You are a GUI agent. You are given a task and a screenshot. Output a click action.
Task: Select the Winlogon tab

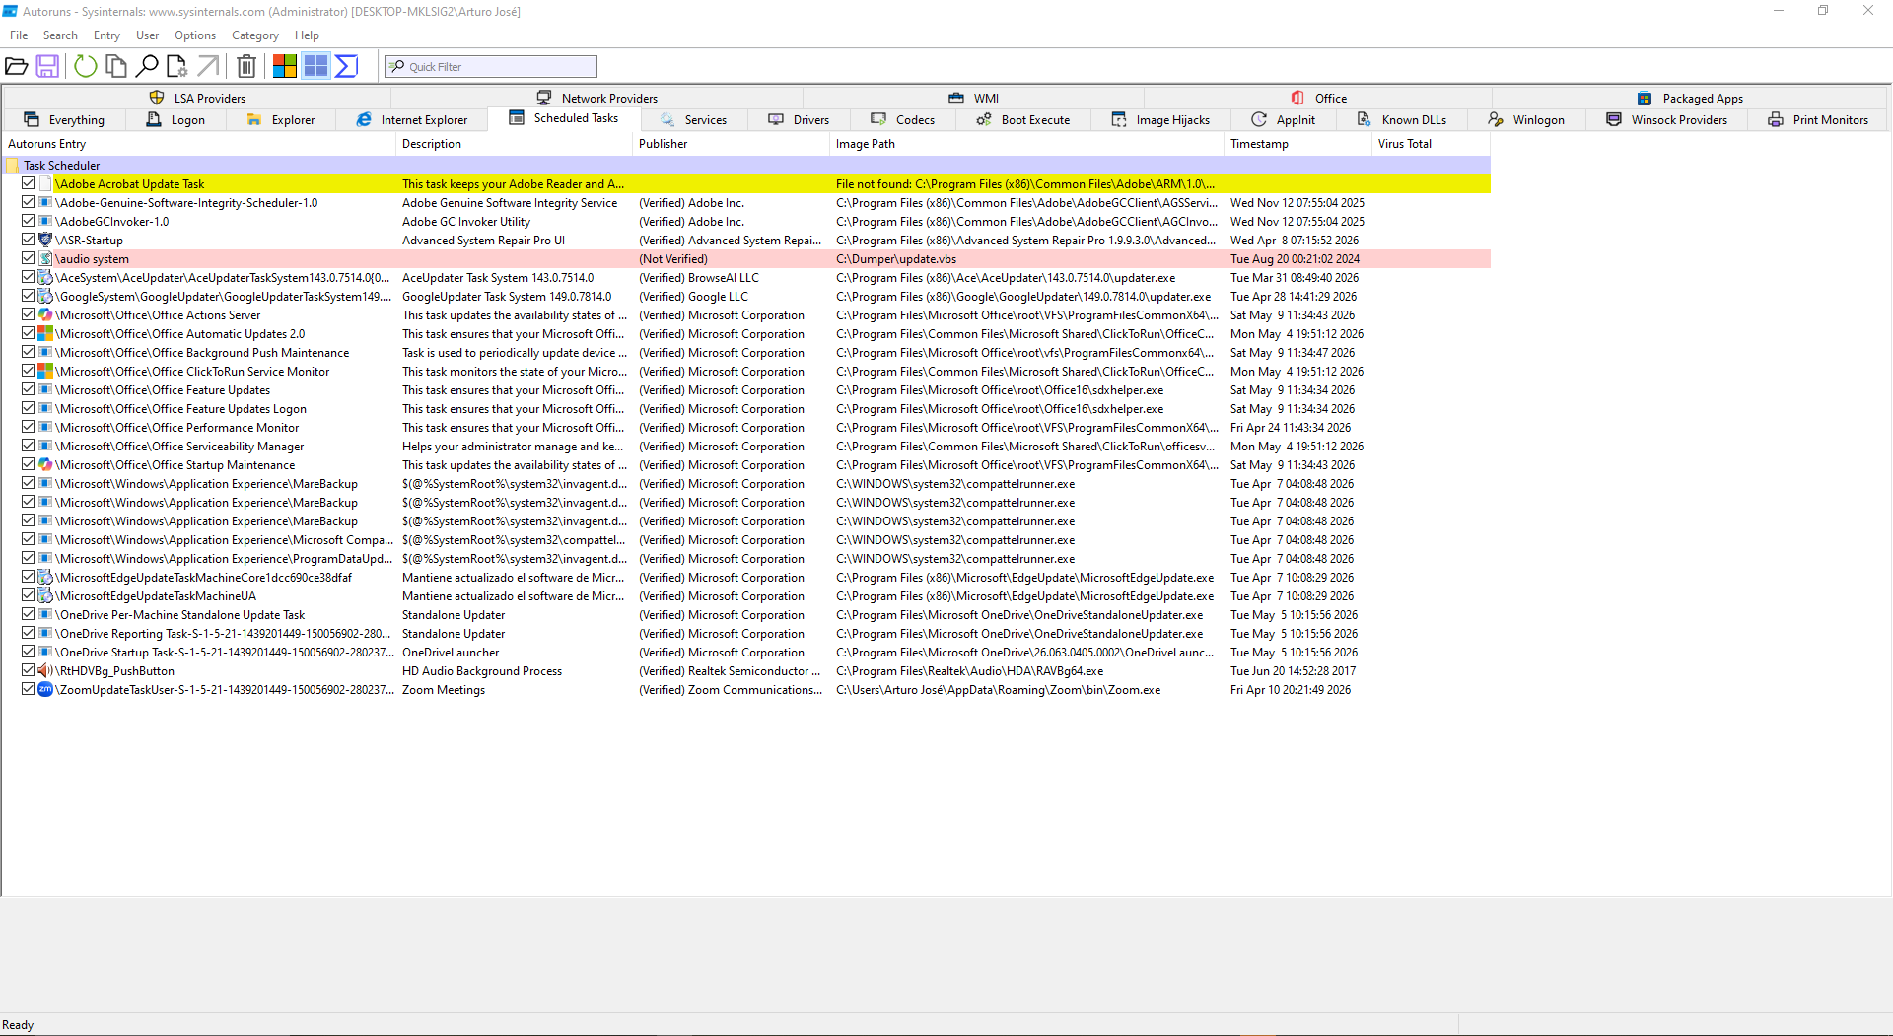(1526, 120)
